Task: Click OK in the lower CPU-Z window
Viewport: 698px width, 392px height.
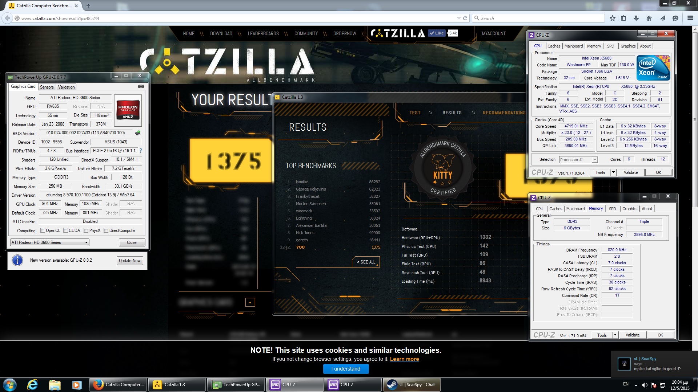Action: [660, 335]
